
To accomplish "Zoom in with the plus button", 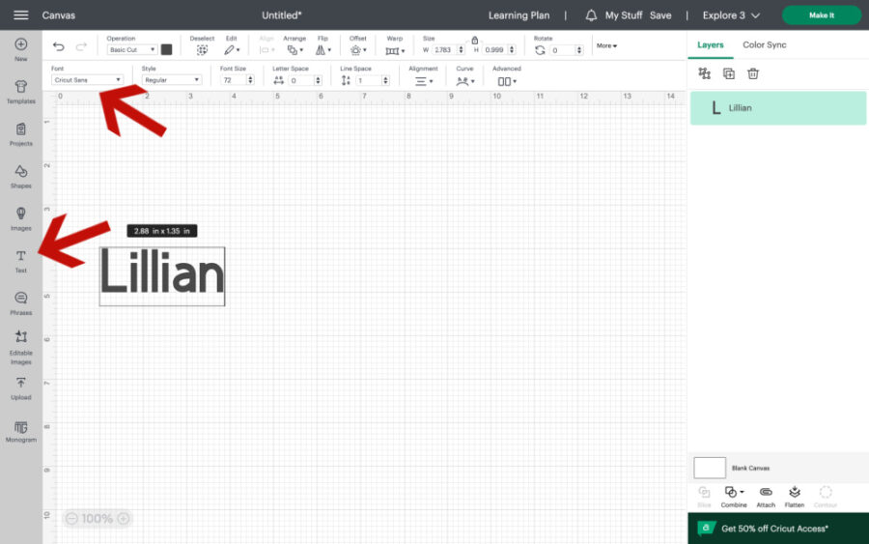I will 124,519.
